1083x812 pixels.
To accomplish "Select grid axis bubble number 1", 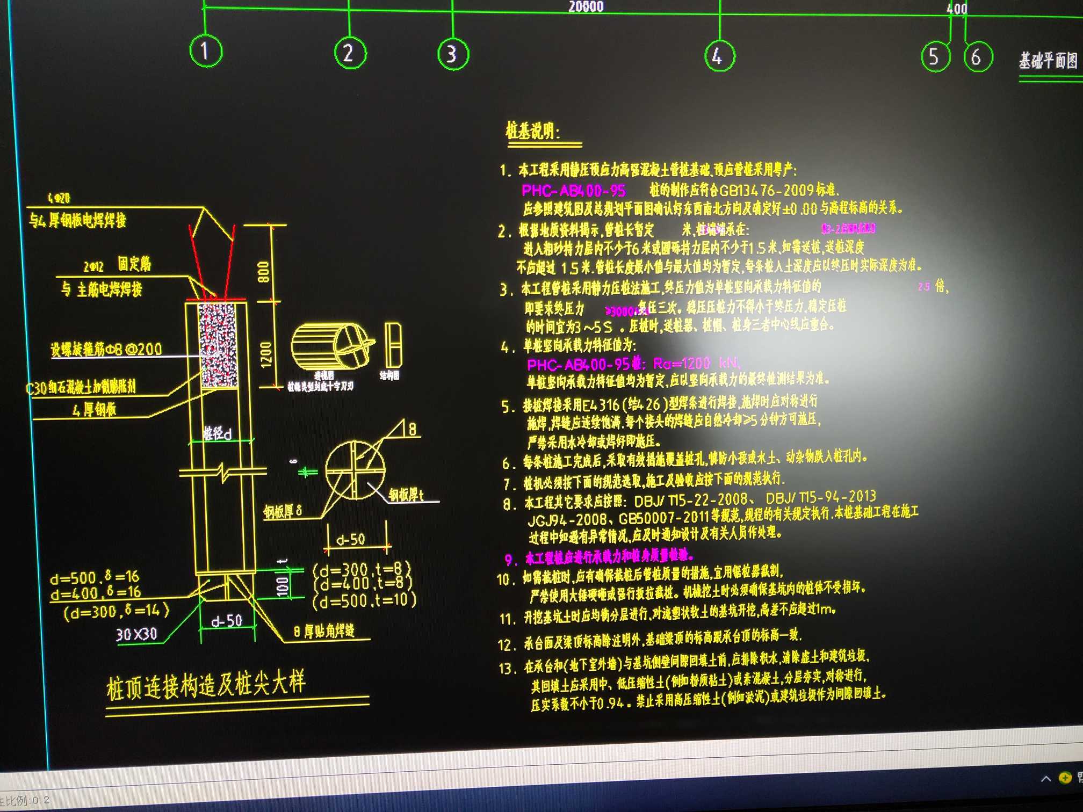I will 205,51.
